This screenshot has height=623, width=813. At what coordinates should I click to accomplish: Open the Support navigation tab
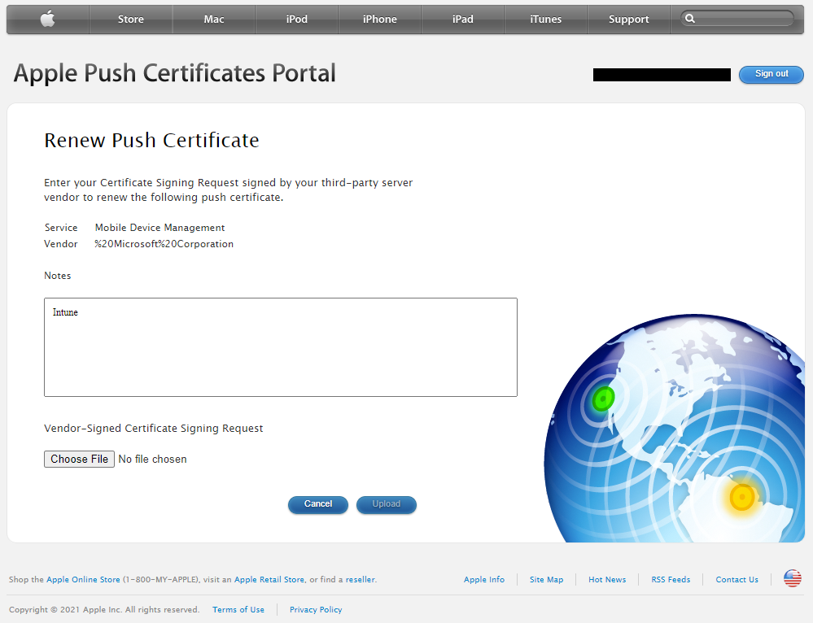(x=628, y=20)
